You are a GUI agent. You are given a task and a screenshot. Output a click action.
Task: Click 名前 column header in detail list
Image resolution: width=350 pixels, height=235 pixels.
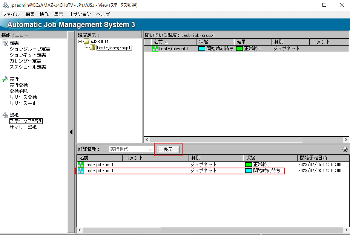100,158
